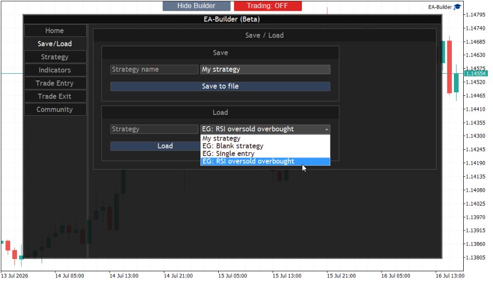Screen dimensions: 493x281
Task: Click the EA-Builder (Beta) title bar
Action: point(232,19)
